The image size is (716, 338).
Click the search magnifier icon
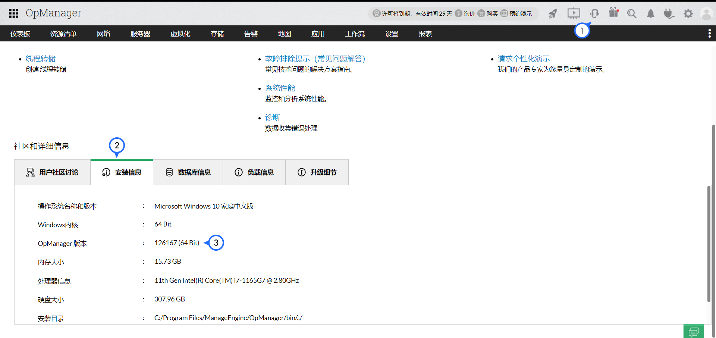pos(632,14)
